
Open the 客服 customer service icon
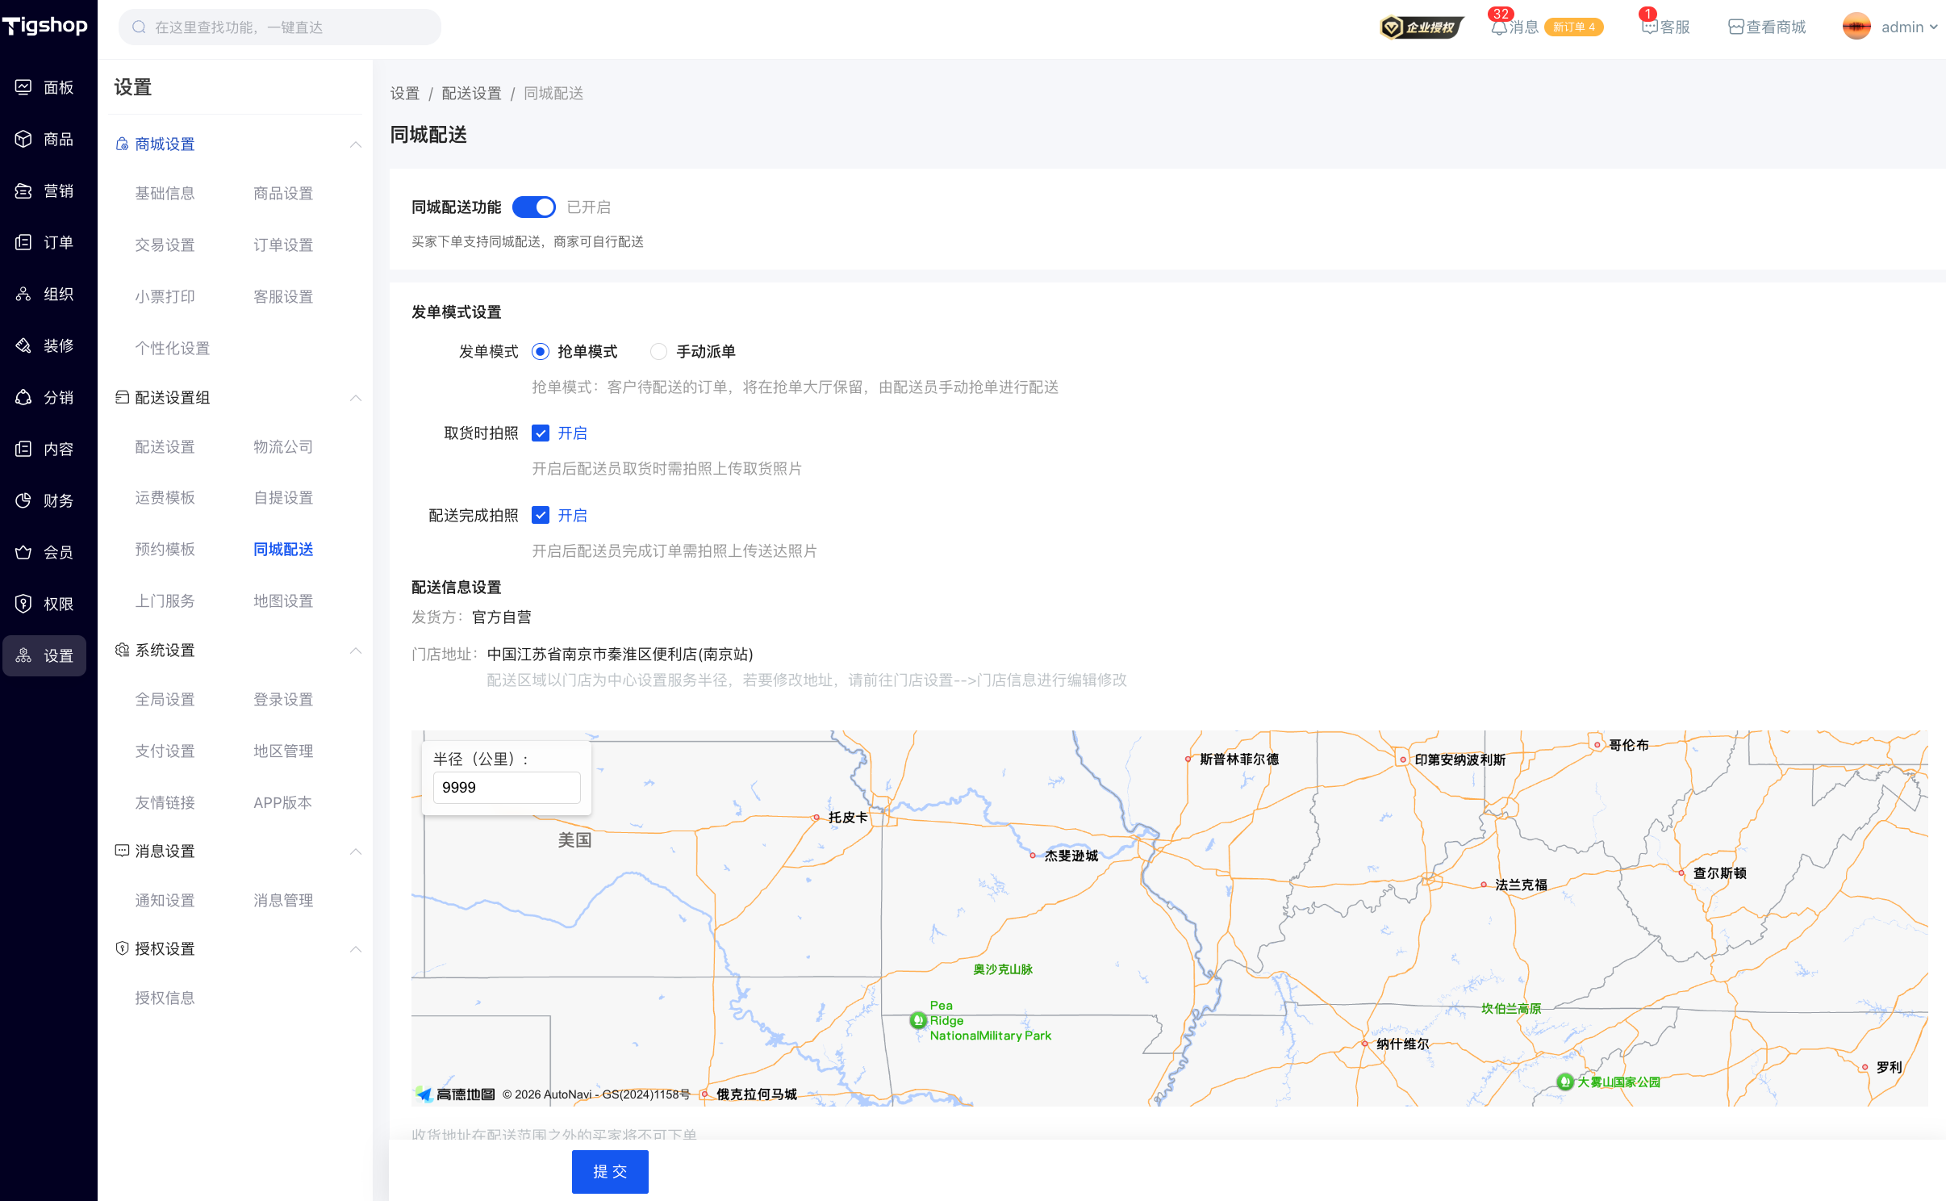point(1649,27)
